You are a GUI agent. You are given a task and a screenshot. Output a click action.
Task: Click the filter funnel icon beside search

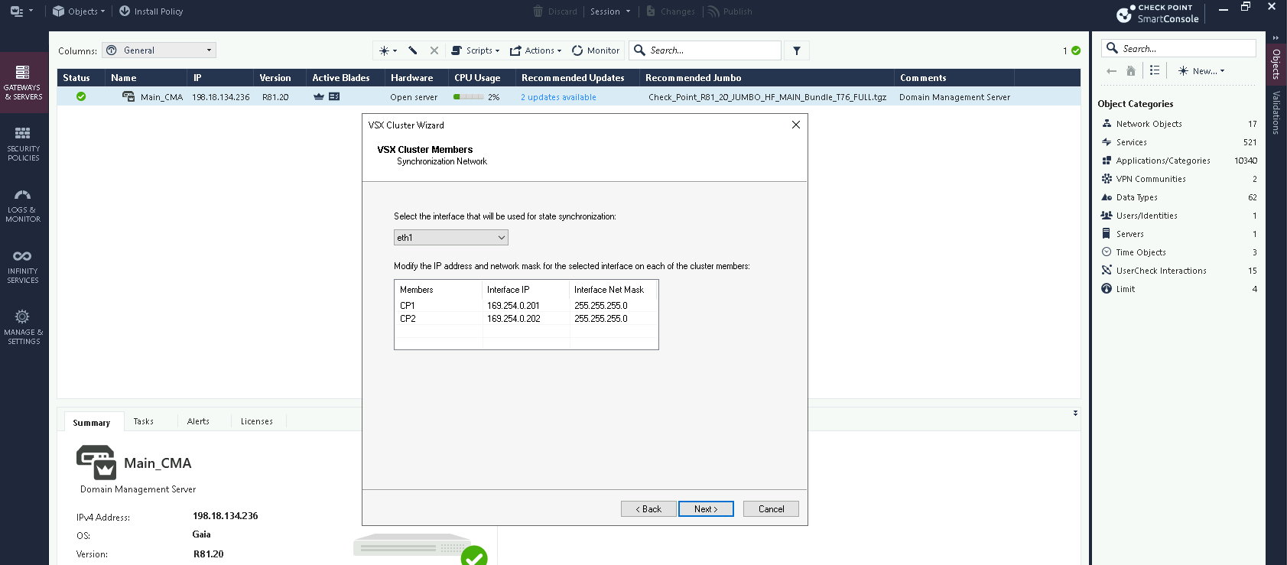click(x=796, y=50)
